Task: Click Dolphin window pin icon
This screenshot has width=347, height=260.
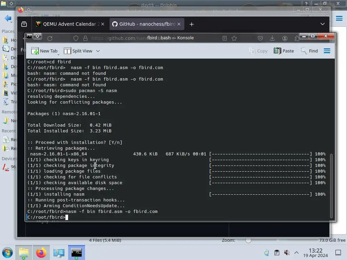Action: [11, 3]
